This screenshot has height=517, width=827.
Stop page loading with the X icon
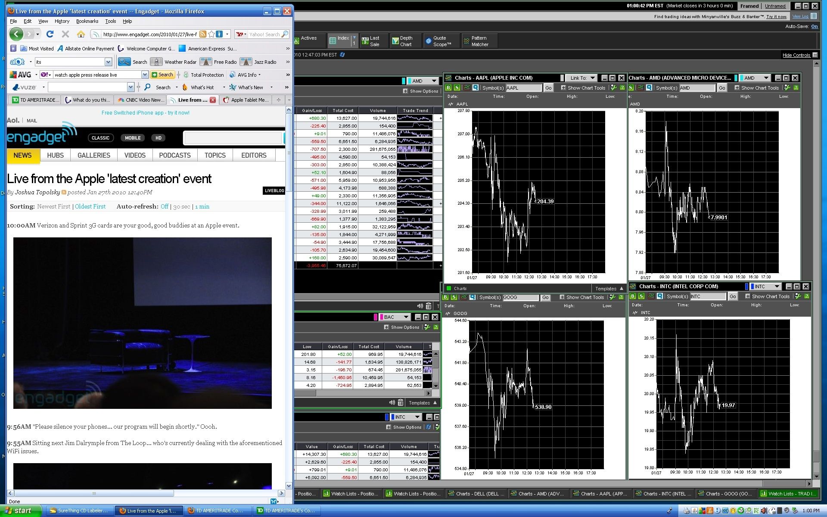click(65, 34)
